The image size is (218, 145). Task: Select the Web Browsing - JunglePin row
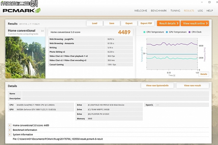(90, 39)
